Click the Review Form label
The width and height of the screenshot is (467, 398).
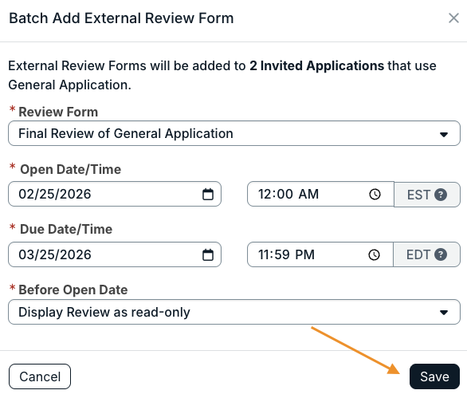58,112
